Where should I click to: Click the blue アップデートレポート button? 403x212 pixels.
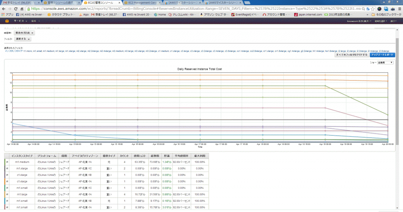pos(382,55)
